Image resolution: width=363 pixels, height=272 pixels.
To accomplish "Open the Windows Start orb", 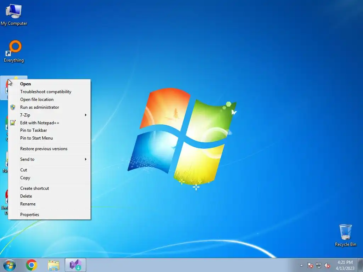I will [x=10, y=265].
